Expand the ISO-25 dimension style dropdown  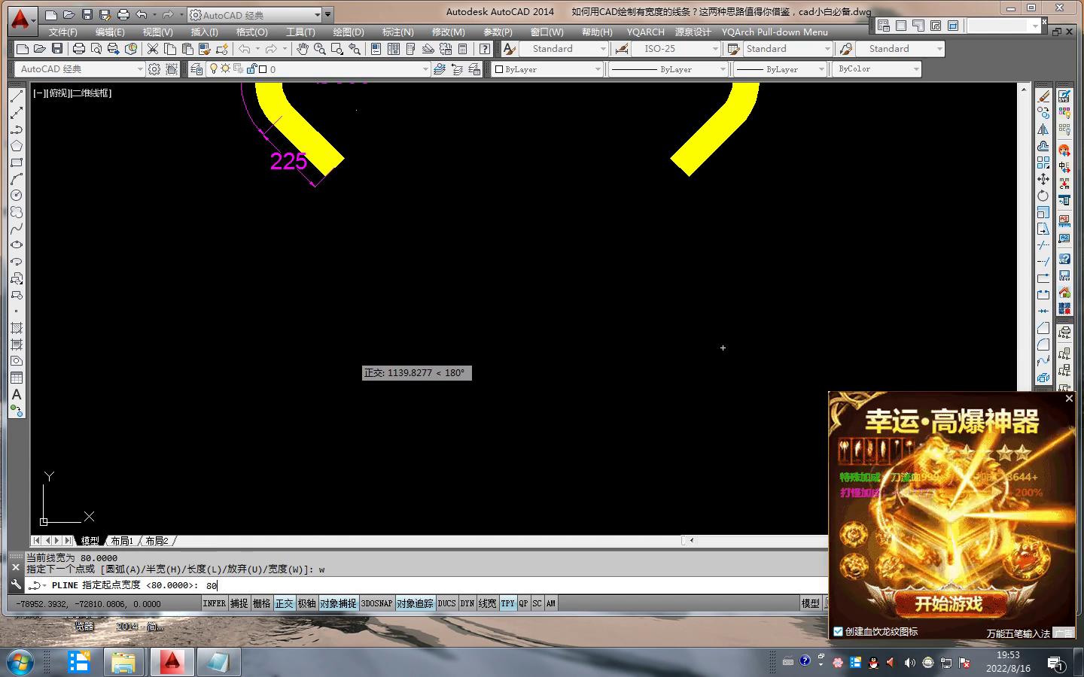[715, 49]
